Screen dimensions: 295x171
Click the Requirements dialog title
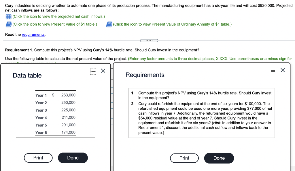coord(145,75)
